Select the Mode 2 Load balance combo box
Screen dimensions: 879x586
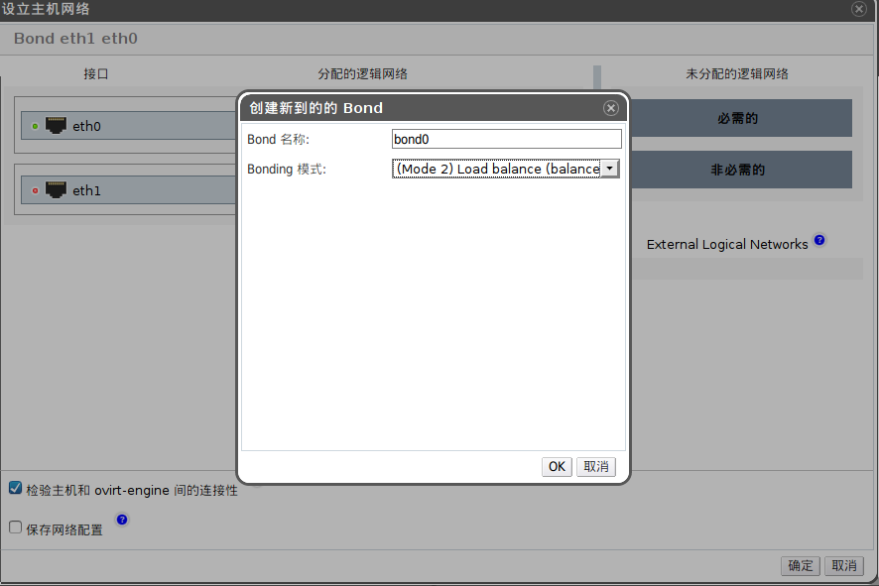[506, 169]
